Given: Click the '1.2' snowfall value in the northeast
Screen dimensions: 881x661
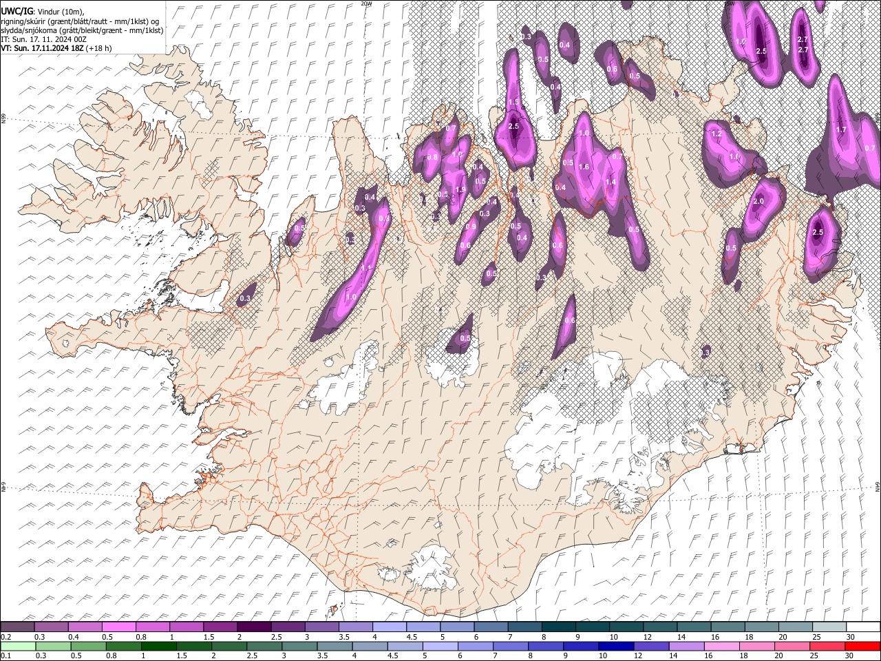Looking at the screenshot, I should coord(716,134).
